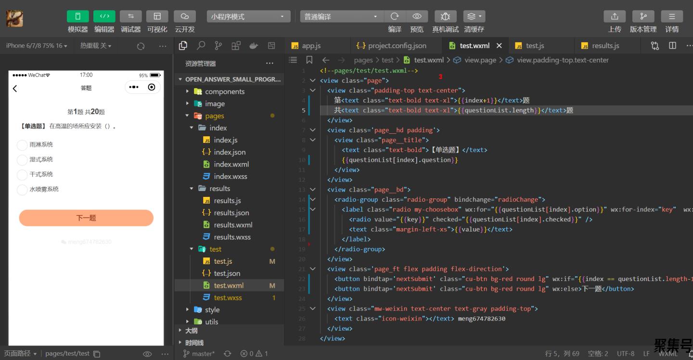Open cloud development button

click(184, 16)
